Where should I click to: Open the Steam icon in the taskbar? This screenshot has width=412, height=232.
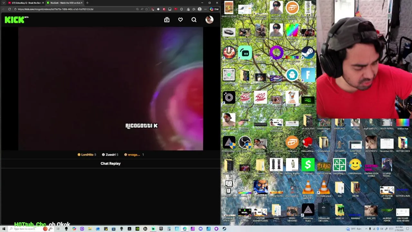pos(224,229)
